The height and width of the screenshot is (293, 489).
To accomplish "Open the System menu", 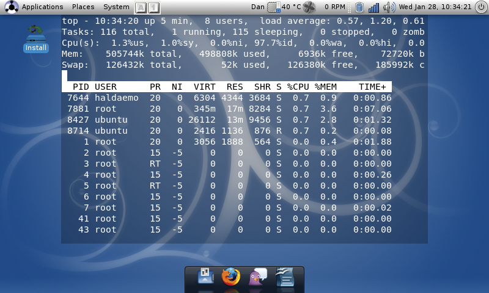I will tap(116, 7).
